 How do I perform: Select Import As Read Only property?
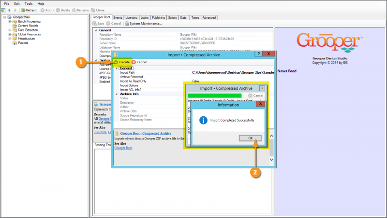coord(133,81)
